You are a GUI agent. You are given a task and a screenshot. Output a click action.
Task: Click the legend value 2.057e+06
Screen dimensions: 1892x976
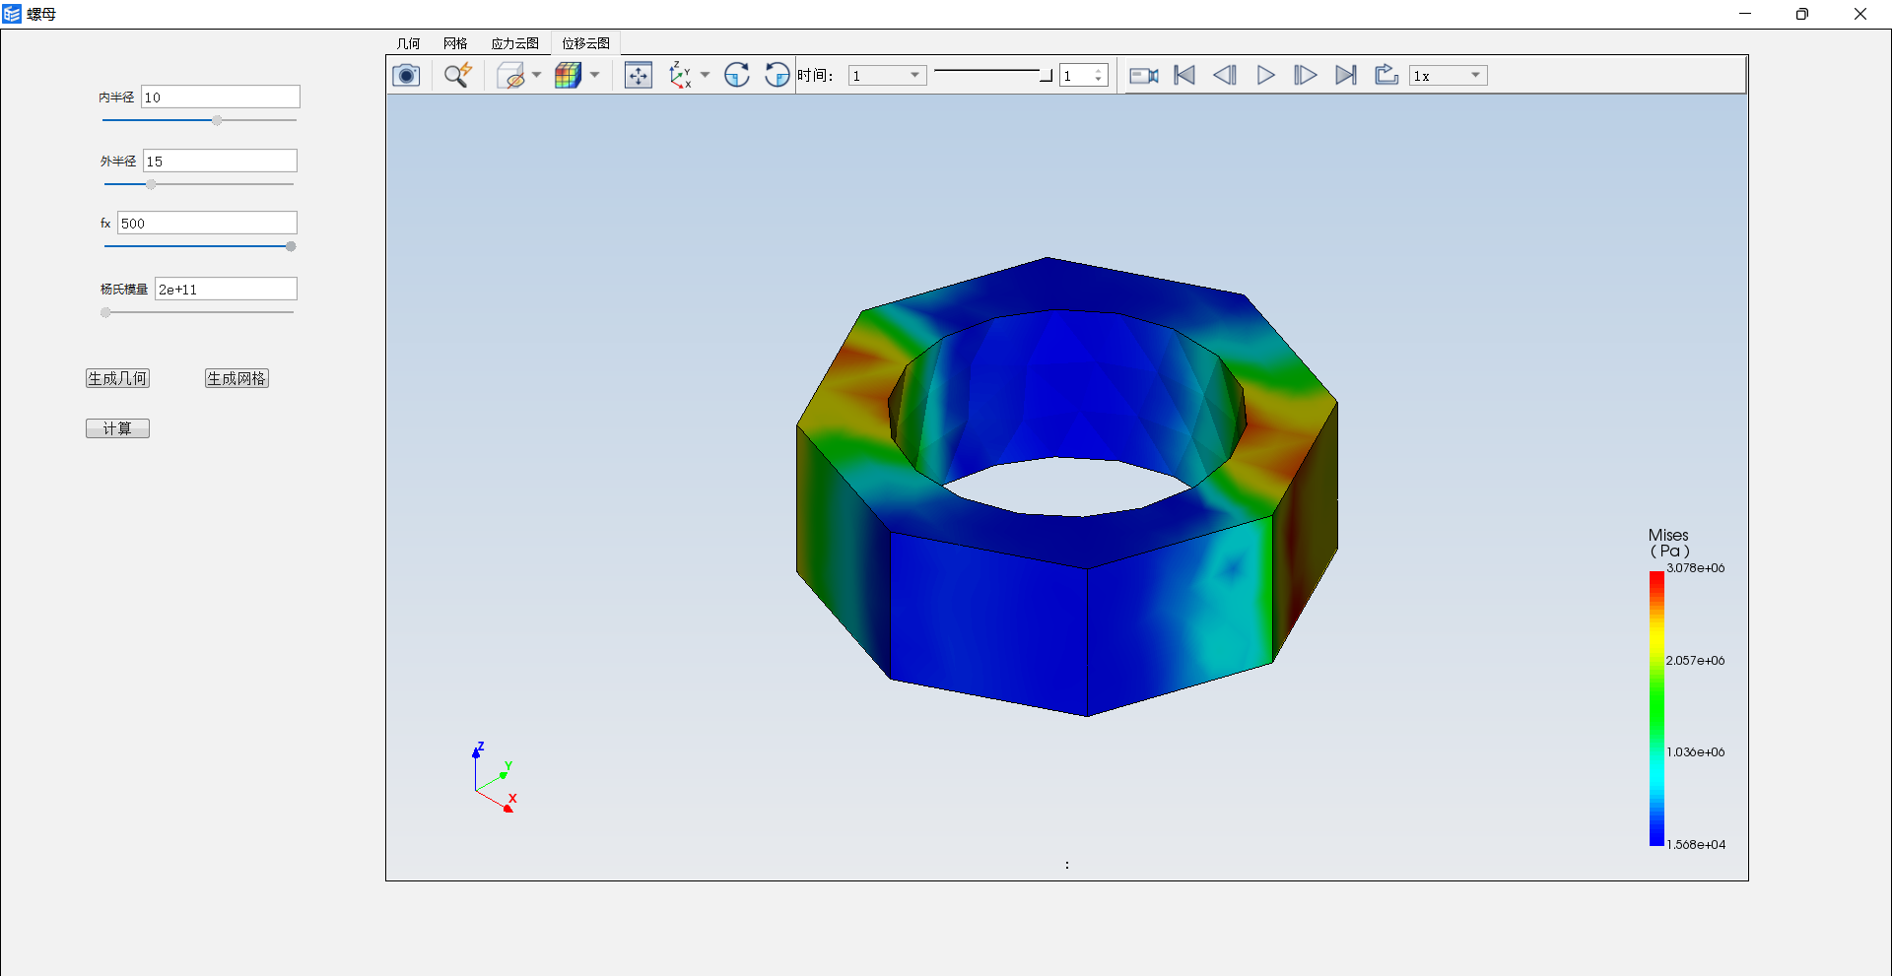1695,661
